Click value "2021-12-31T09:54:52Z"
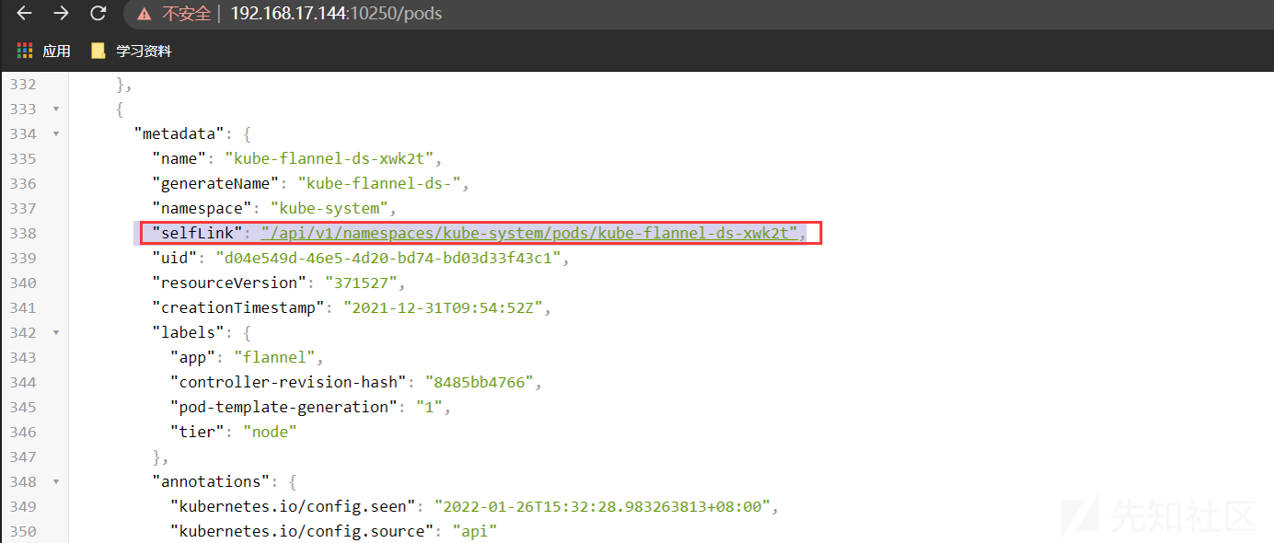This screenshot has height=543, width=1274. [x=443, y=307]
